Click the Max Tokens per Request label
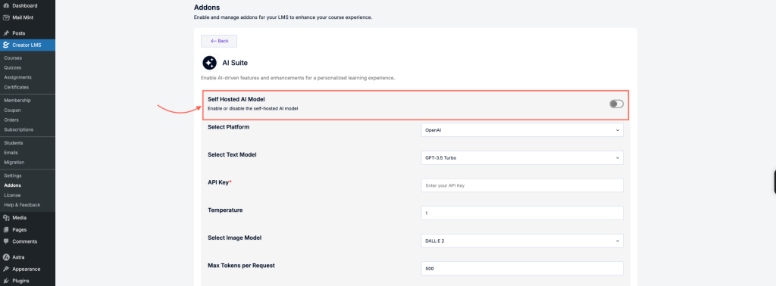776x286 pixels. point(241,266)
